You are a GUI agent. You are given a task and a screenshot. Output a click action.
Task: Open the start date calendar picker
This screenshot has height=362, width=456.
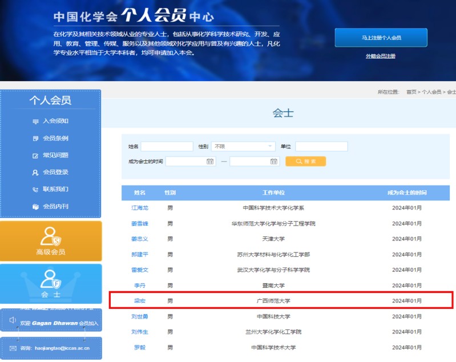210,161
